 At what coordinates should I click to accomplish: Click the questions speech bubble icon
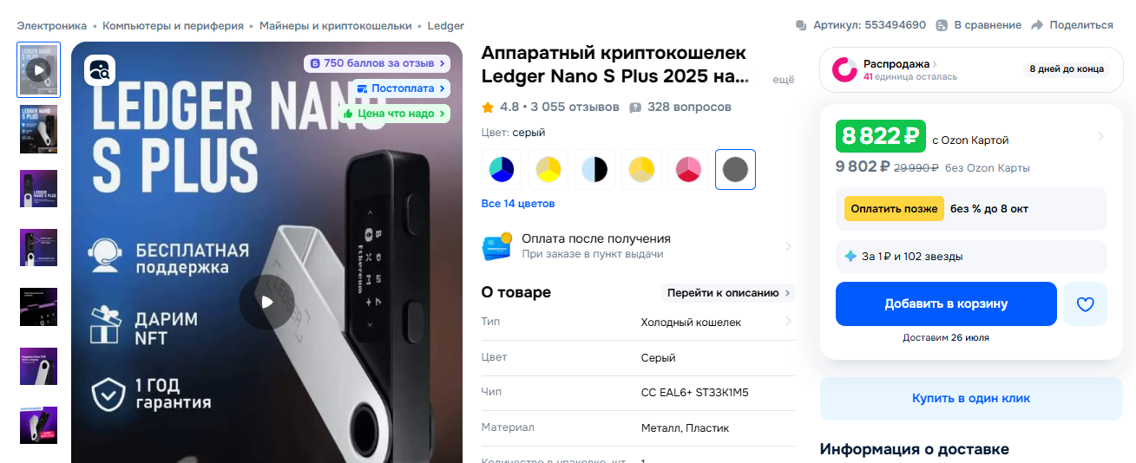(635, 108)
